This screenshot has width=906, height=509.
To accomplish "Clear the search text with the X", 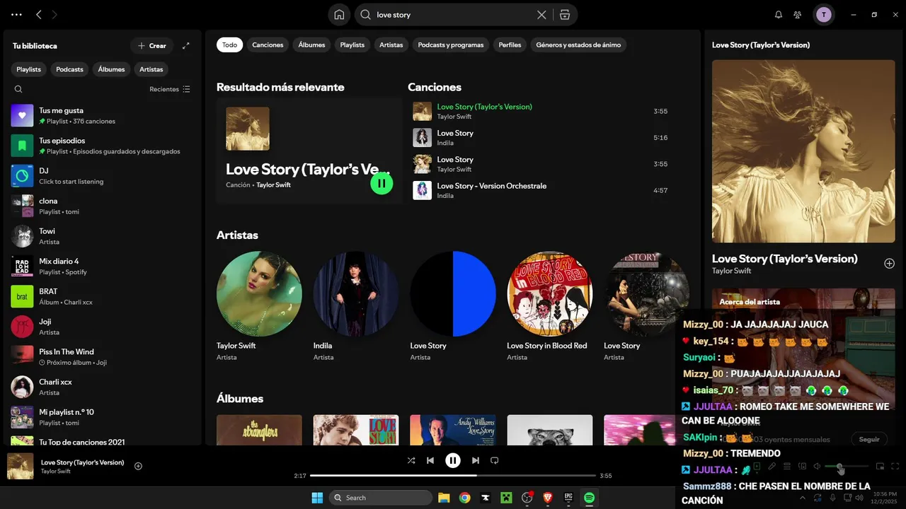I will tap(541, 14).
